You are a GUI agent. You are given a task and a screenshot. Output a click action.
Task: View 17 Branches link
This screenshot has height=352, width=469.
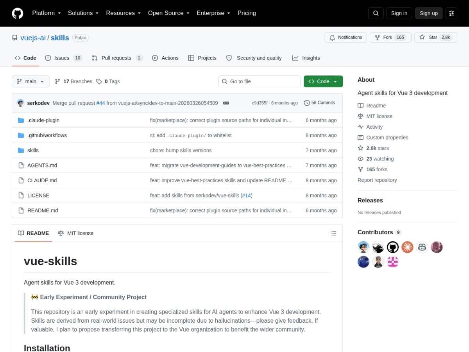[x=73, y=81]
